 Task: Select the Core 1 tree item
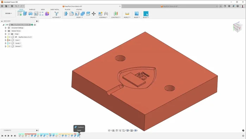click(17, 40)
